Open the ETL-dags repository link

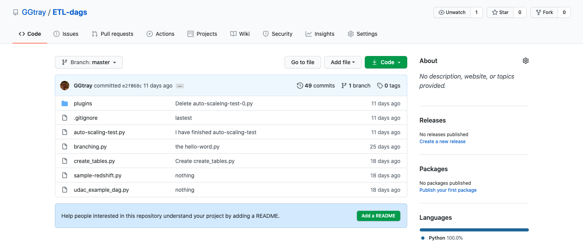pos(70,12)
